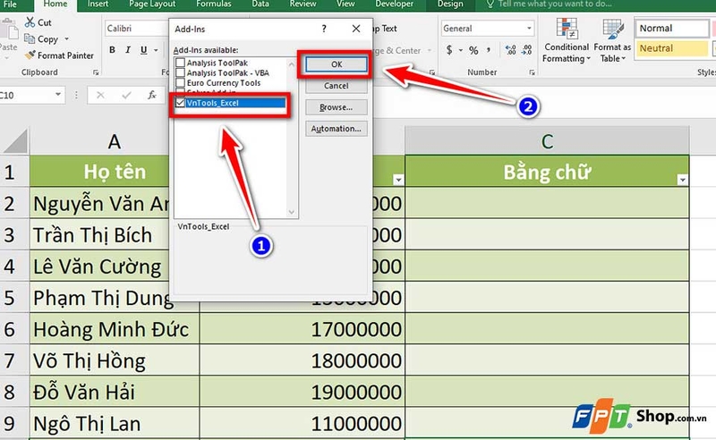The width and height of the screenshot is (716, 440).
Task: Click Increase Decimal icon
Action: click(510, 50)
